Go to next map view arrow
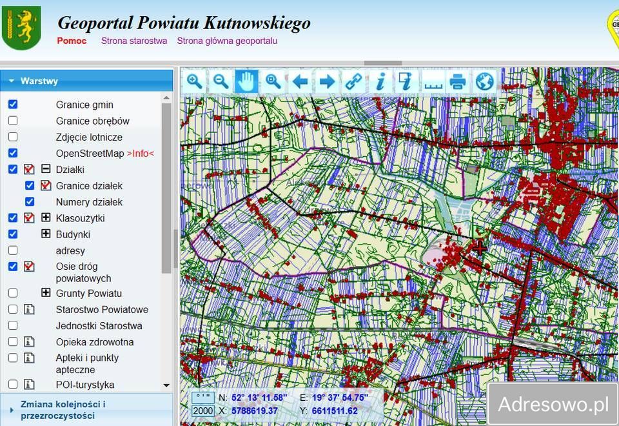 (327, 81)
